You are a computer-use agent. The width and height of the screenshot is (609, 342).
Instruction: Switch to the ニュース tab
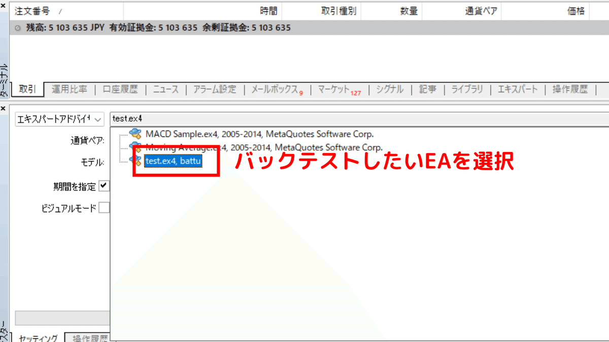pos(166,89)
